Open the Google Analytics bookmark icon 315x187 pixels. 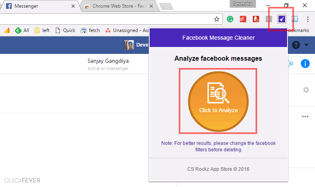7,30
